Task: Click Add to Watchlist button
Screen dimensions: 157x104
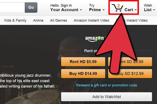Action: 106,97
